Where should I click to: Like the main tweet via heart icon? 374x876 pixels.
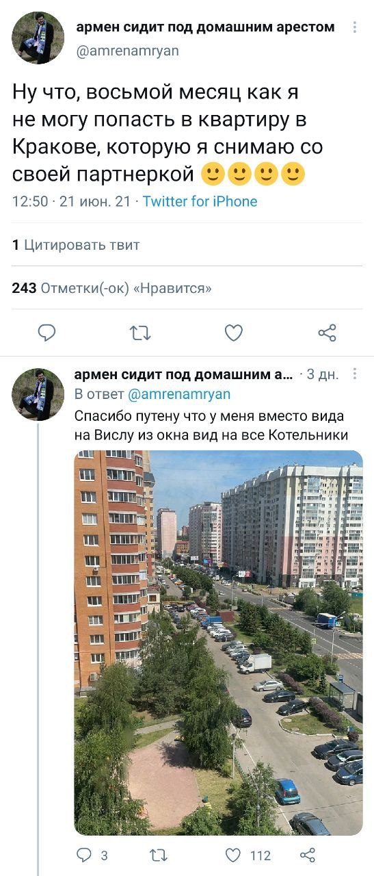[x=234, y=333]
